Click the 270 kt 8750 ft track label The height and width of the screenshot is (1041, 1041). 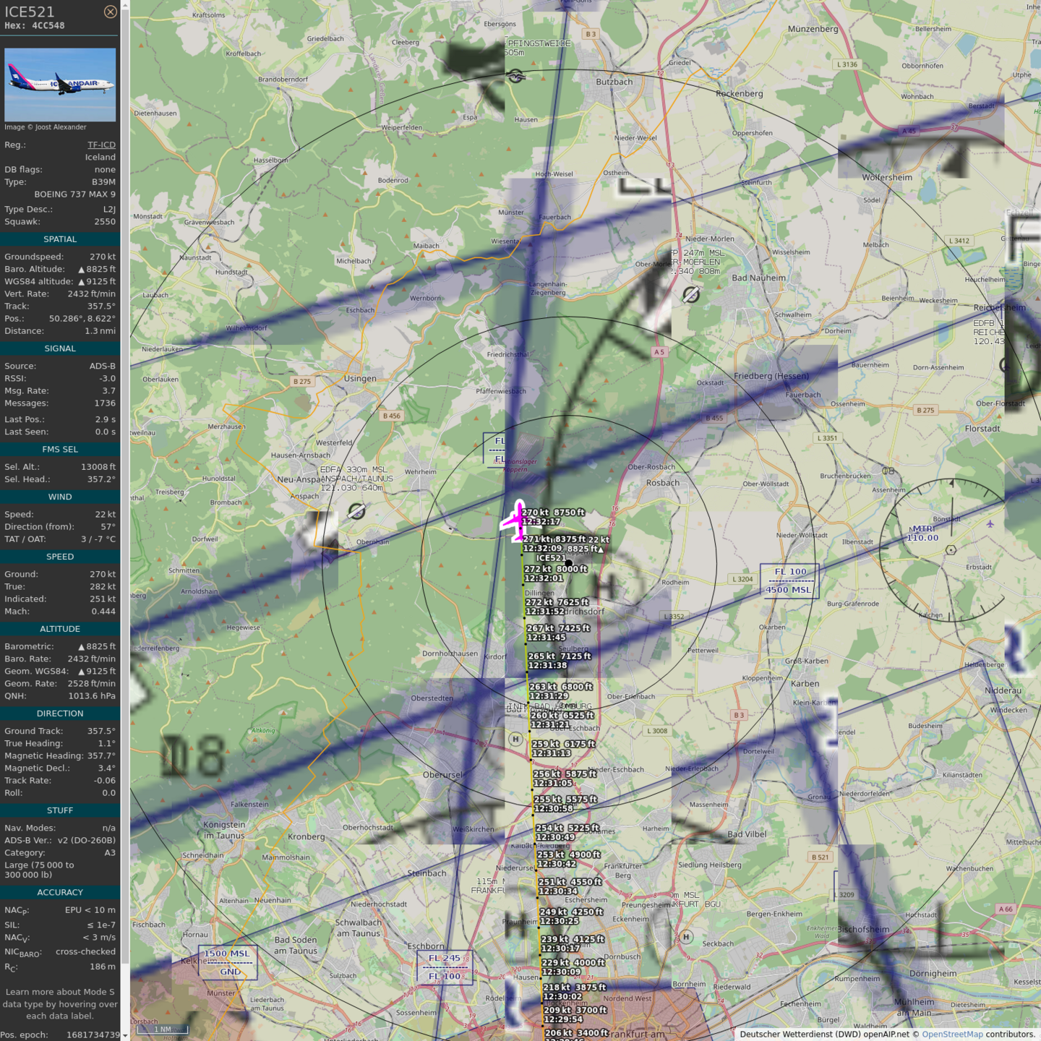coord(554,513)
